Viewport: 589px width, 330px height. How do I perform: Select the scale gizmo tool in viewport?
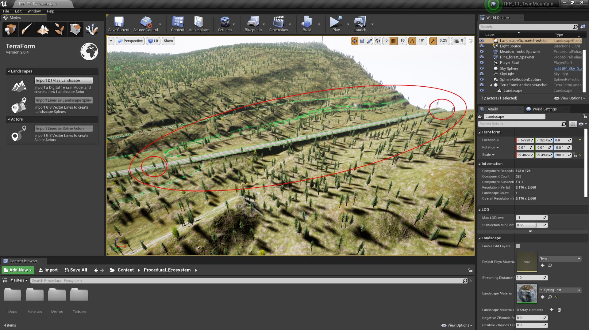click(x=369, y=41)
